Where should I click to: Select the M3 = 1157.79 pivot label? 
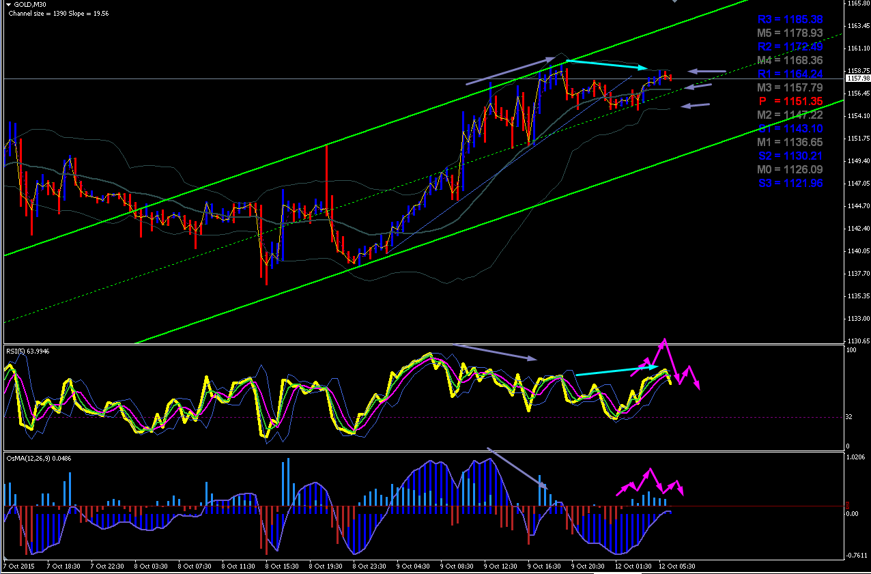click(x=790, y=87)
